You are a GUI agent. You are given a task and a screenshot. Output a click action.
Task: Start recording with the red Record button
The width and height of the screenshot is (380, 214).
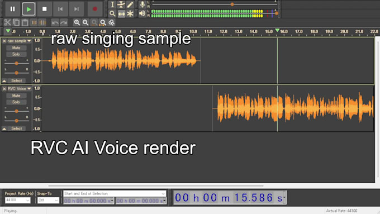pos(95,9)
